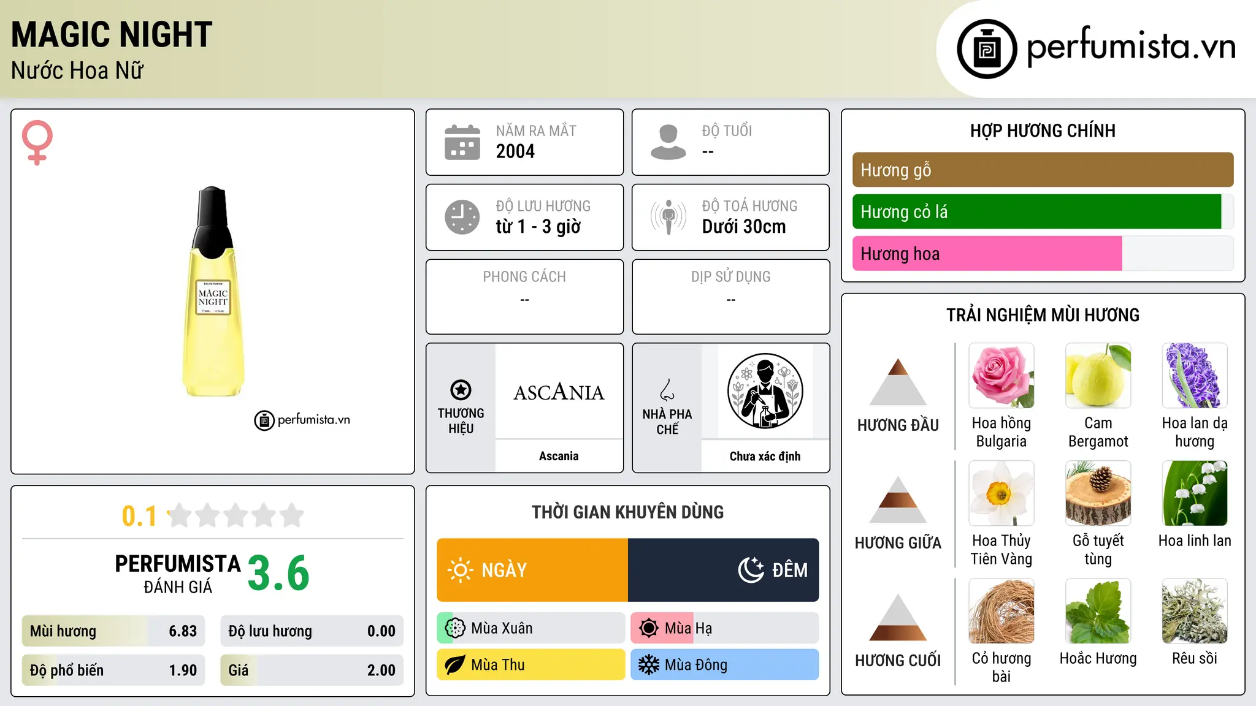Click the longevity value từ 1 - 3 giờ
The image size is (1256, 706).
point(538,227)
